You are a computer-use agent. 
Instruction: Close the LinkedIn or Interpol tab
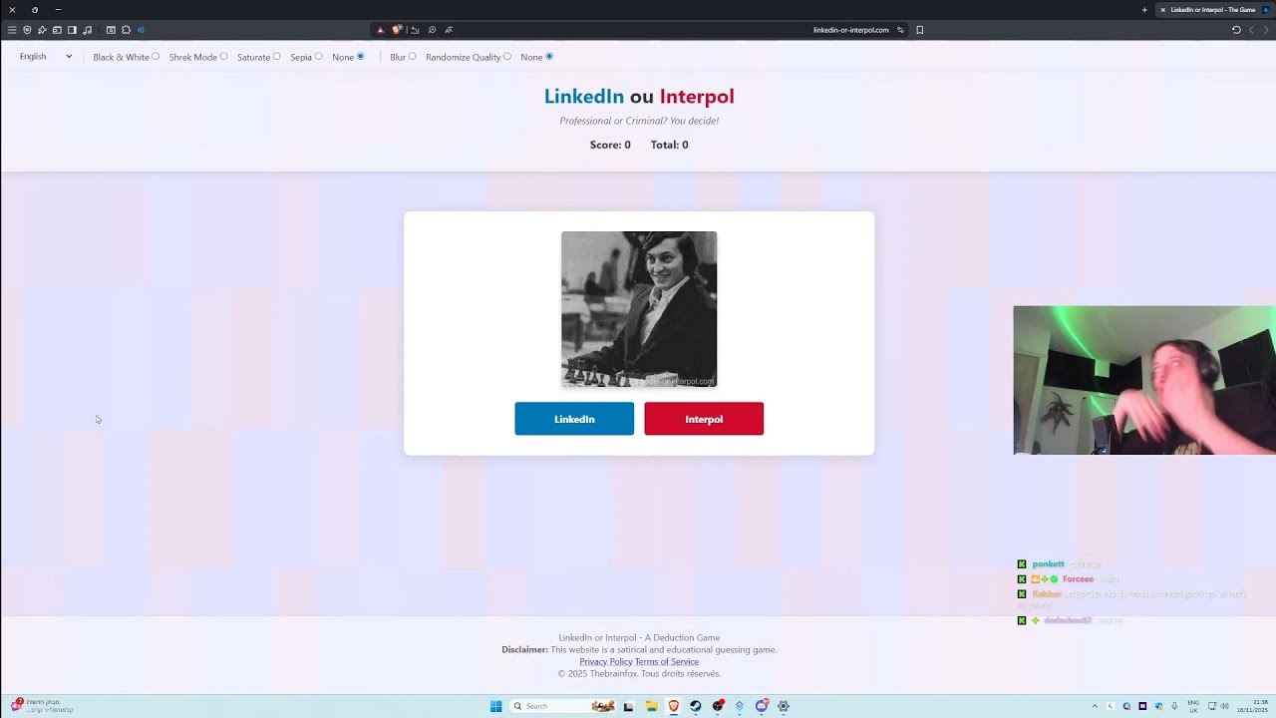(x=1162, y=10)
